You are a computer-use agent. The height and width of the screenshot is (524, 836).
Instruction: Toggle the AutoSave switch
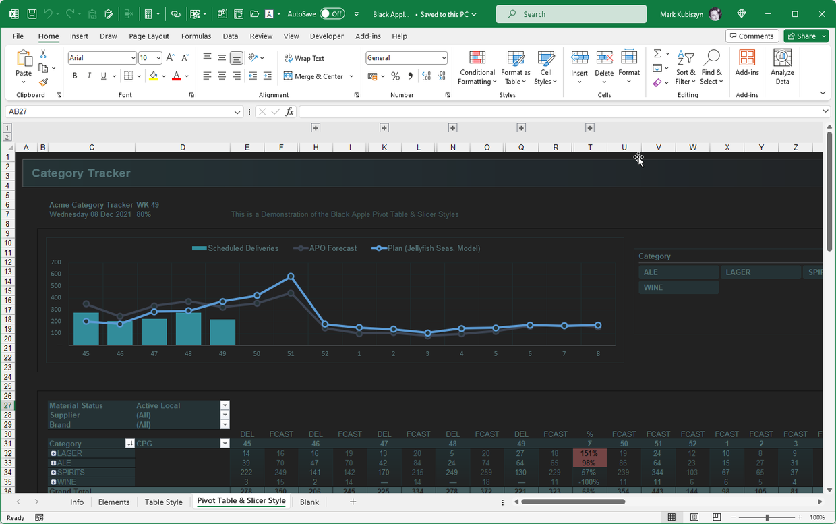332,14
